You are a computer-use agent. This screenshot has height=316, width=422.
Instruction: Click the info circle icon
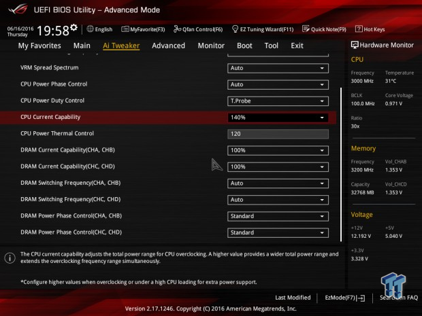click(x=10, y=258)
